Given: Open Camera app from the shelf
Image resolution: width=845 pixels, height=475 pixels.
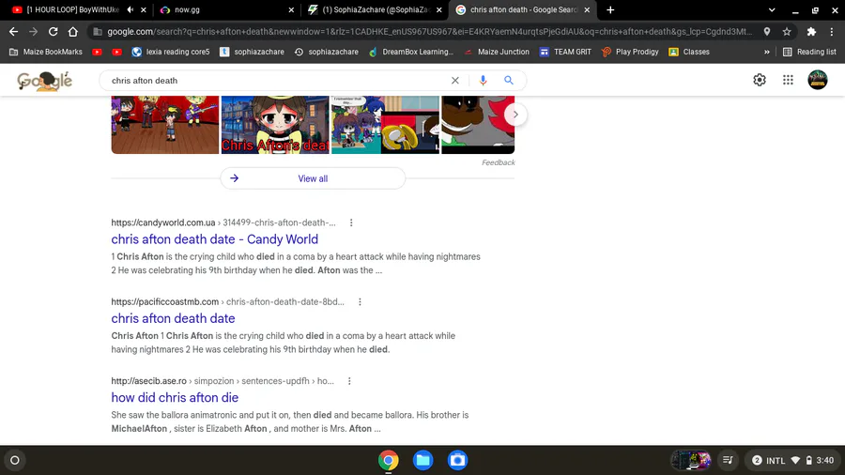Looking at the screenshot, I should click(x=457, y=460).
